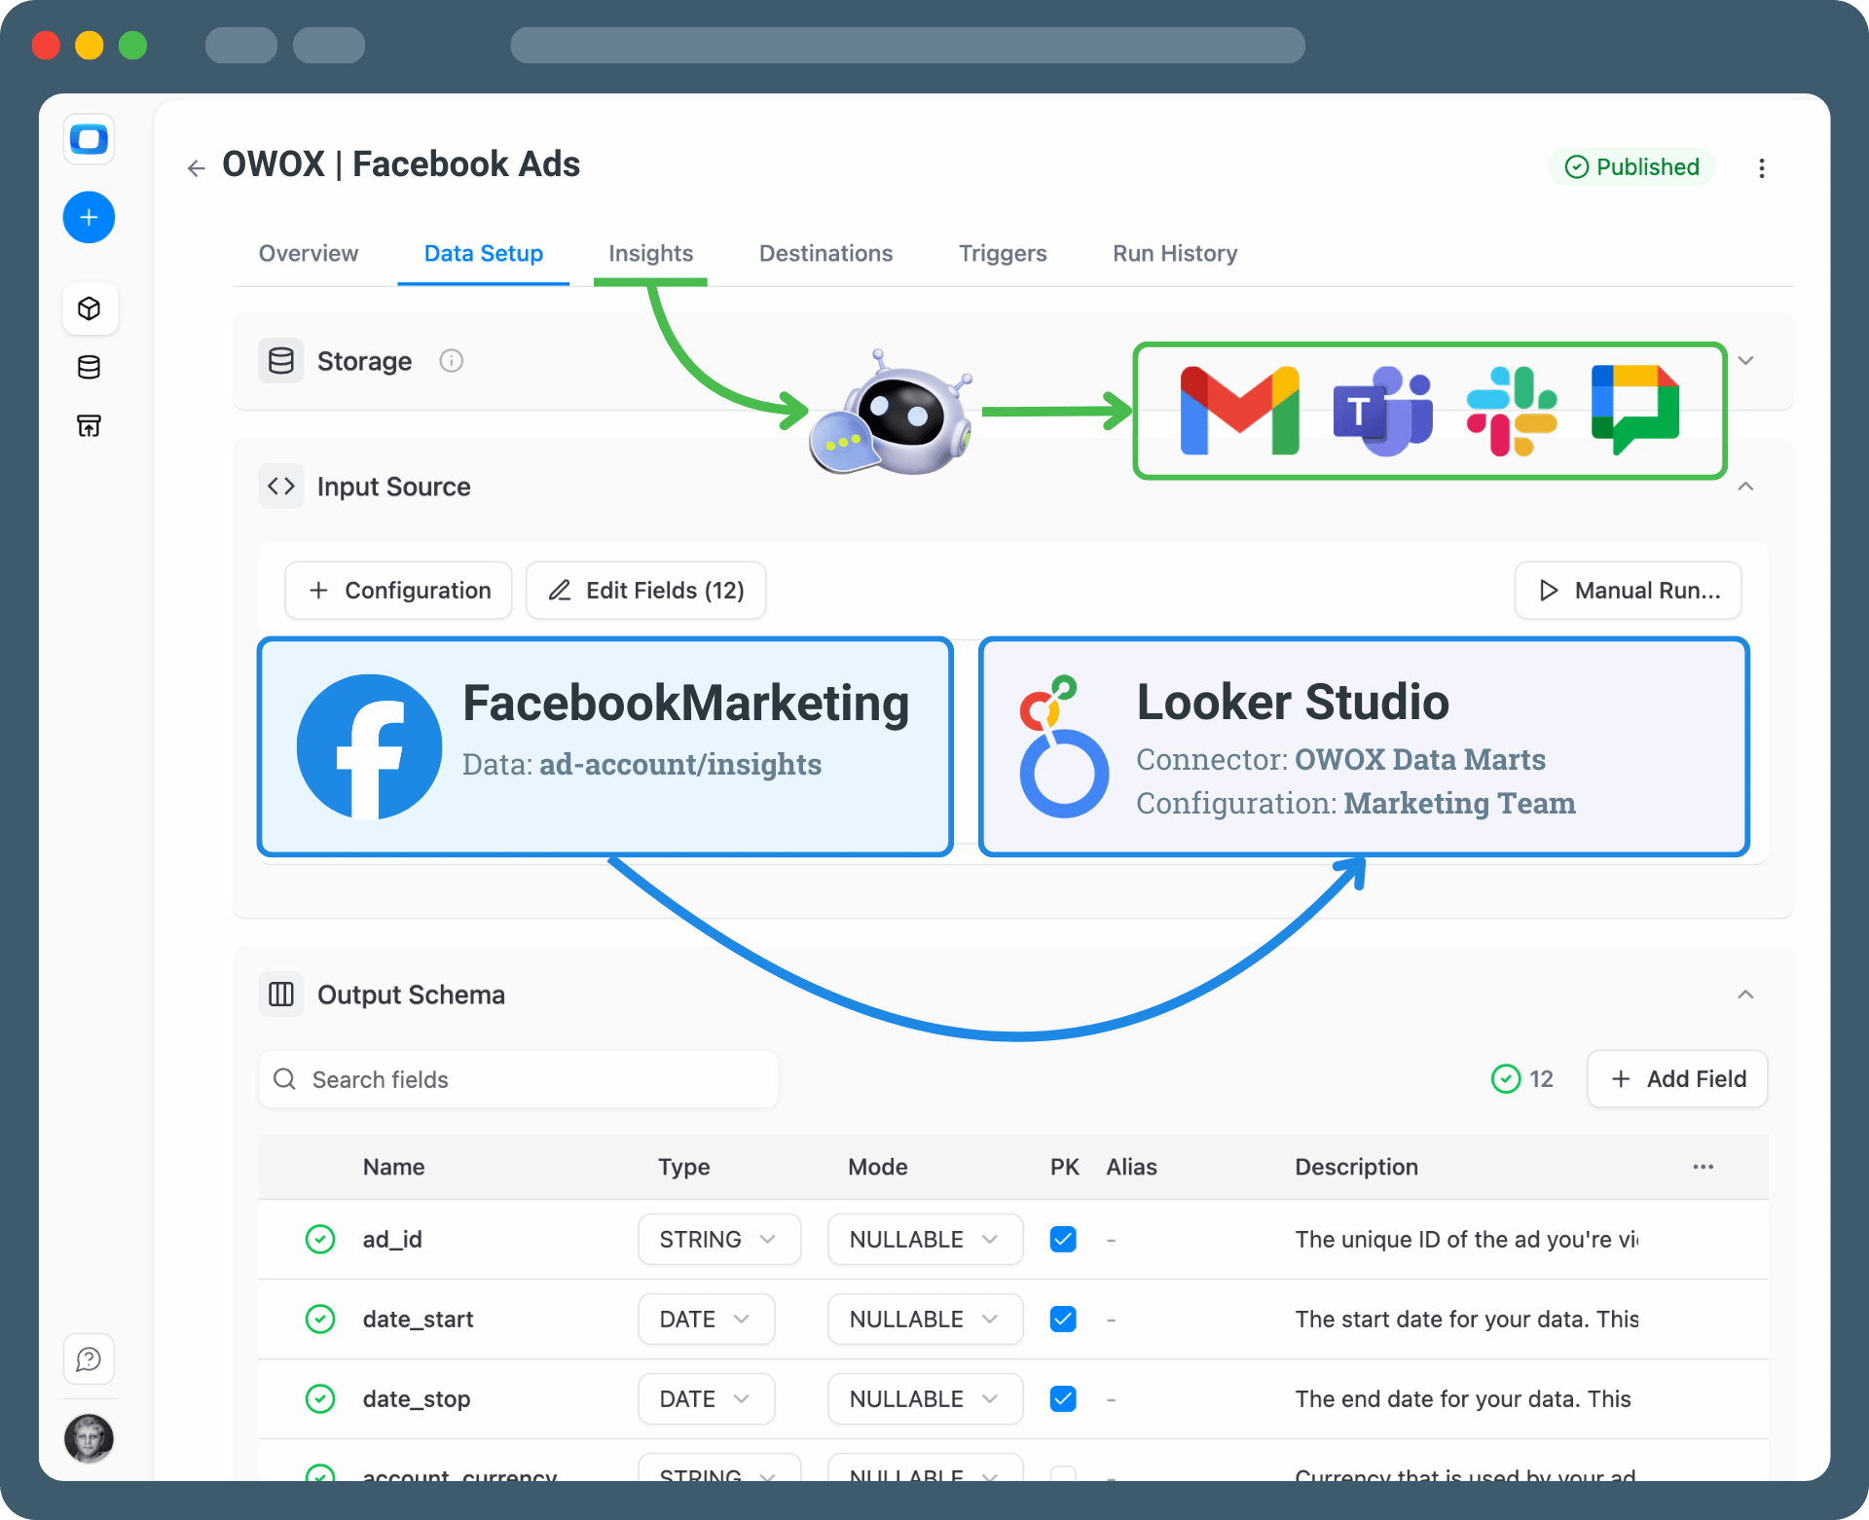The image size is (1869, 1520).
Task: Open the help chat icon in the sidebar
Action: [x=89, y=1358]
